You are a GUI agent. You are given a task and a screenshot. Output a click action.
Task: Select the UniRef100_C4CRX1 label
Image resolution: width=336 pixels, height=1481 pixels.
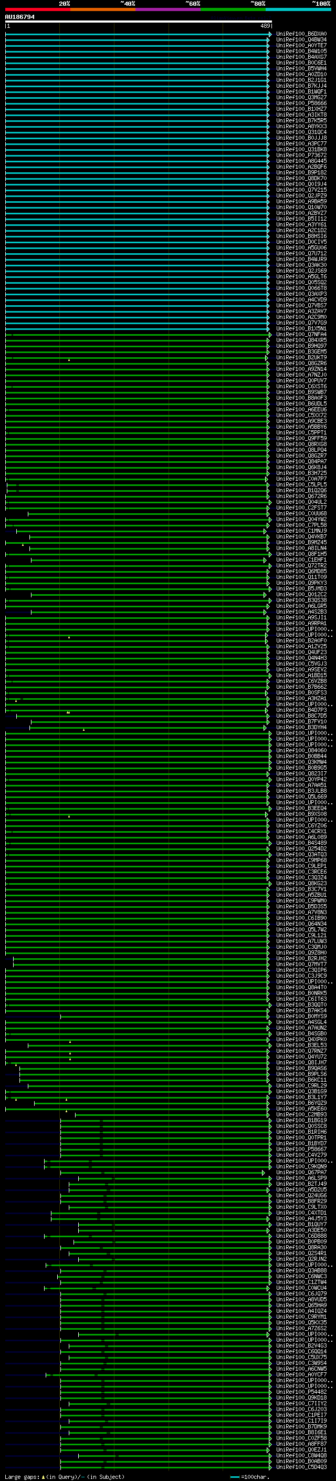click(x=301, y=832)
